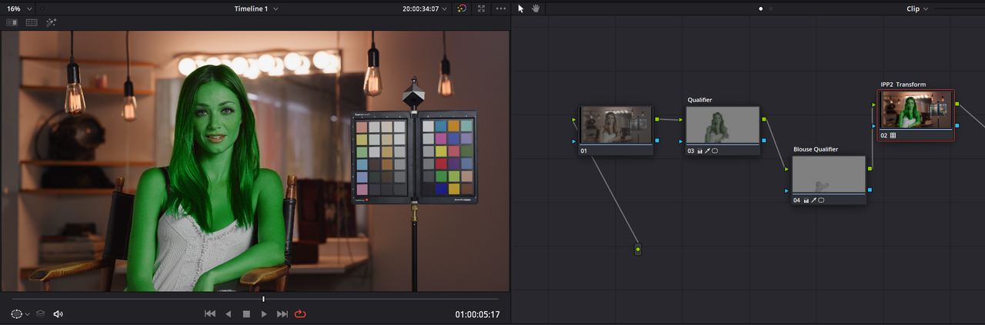
Task: Click node 01 blue key output square
Action: (x=657, y=141)
